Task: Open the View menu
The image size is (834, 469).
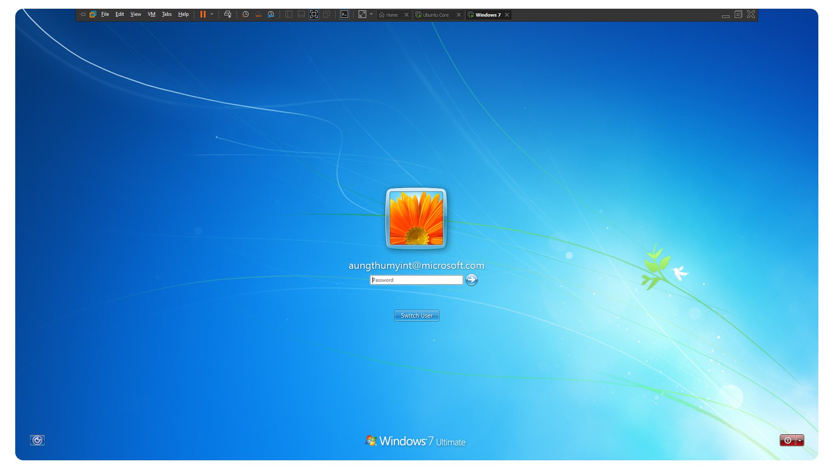Action: (x=136, y=14)
